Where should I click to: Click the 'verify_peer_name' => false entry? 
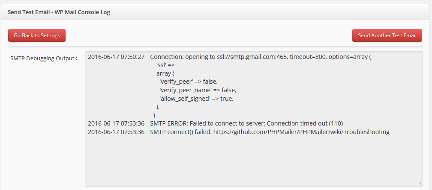tap(198, 90)
